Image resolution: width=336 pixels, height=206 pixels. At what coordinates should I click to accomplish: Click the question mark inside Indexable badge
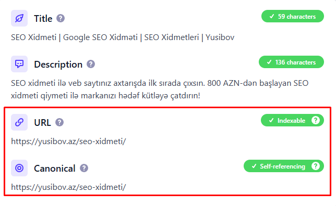pyautogui.click(x=316, y=120)
